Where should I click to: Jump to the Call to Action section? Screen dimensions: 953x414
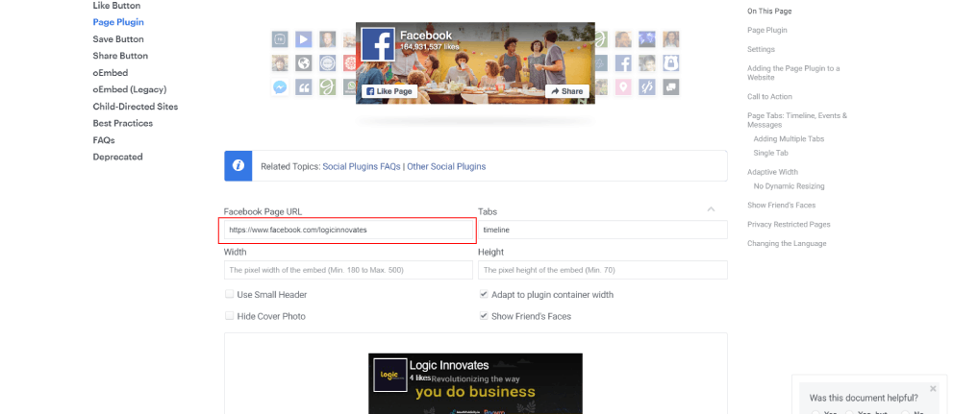point(769,96)
